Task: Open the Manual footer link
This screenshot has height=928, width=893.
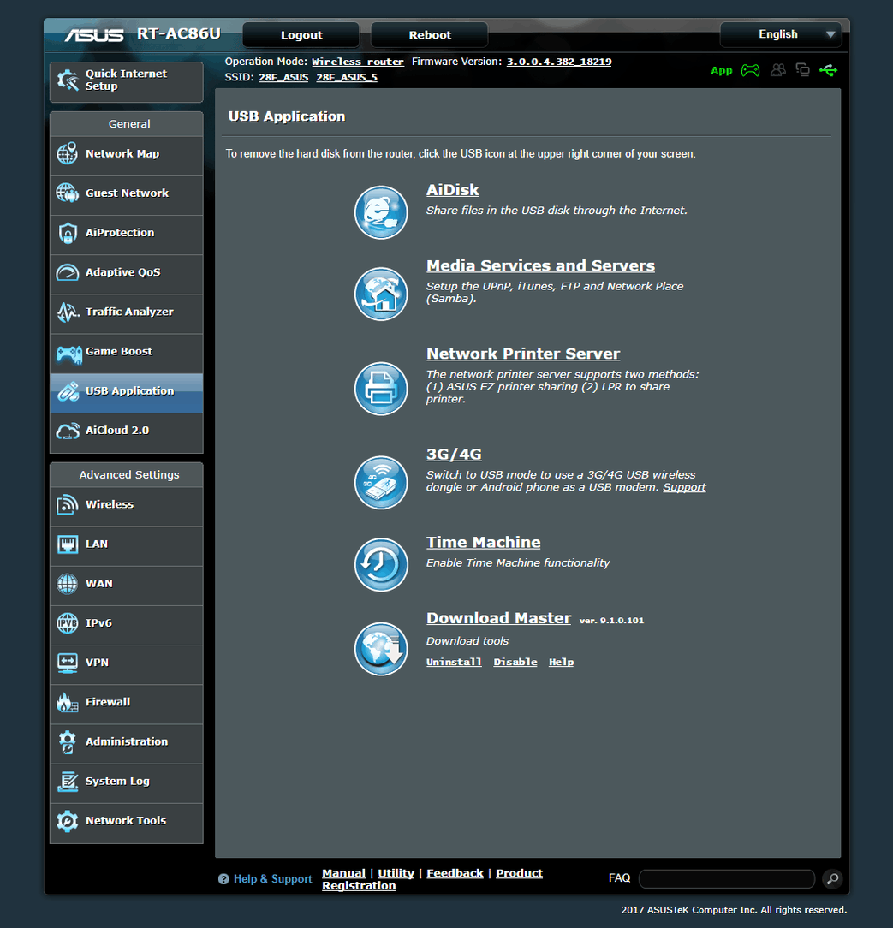Action: [344, 873]
